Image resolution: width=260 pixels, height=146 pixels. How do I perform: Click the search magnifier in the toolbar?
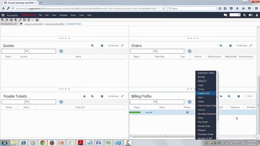point(2,20)
